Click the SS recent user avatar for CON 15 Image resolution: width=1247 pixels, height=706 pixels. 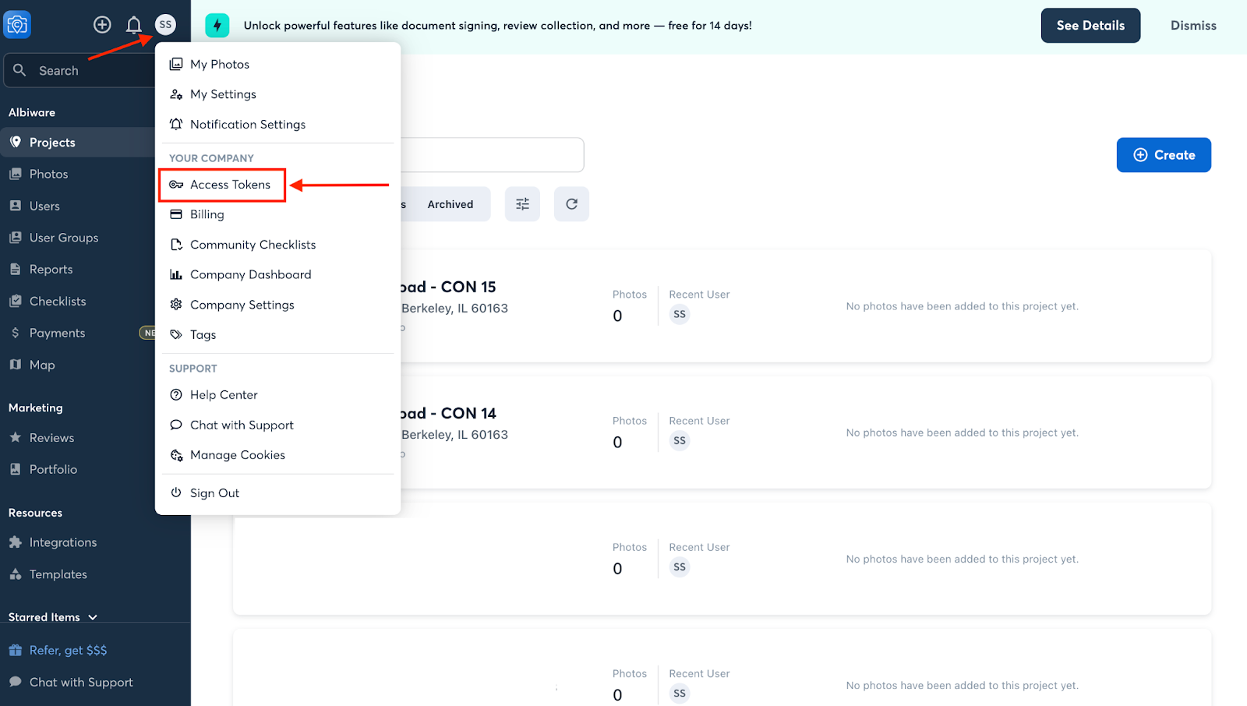click(x=680, y=315)
